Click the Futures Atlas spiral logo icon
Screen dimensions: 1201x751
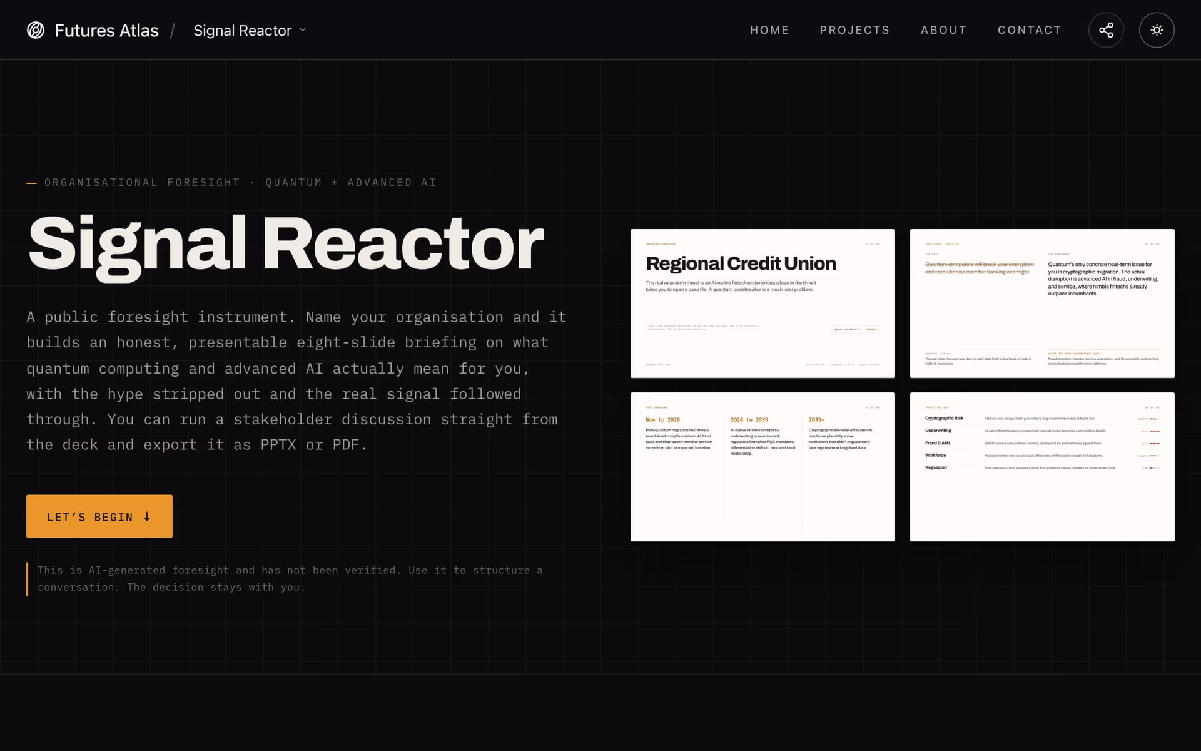coord(36,30)
